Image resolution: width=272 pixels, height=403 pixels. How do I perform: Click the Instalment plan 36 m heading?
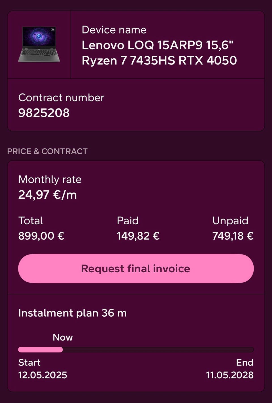(73, 313)
